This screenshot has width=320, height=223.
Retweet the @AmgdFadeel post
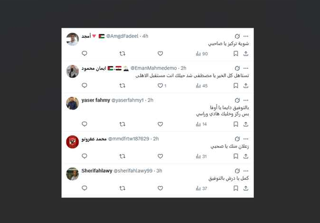[x=122, y=54]
